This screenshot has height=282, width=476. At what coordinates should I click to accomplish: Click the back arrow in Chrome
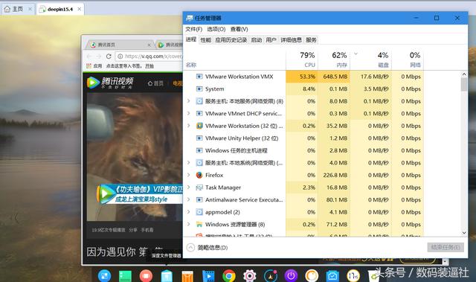(89, 56)
